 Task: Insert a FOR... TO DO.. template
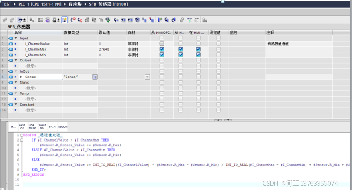pyautogui.click(x=33, y=127)
